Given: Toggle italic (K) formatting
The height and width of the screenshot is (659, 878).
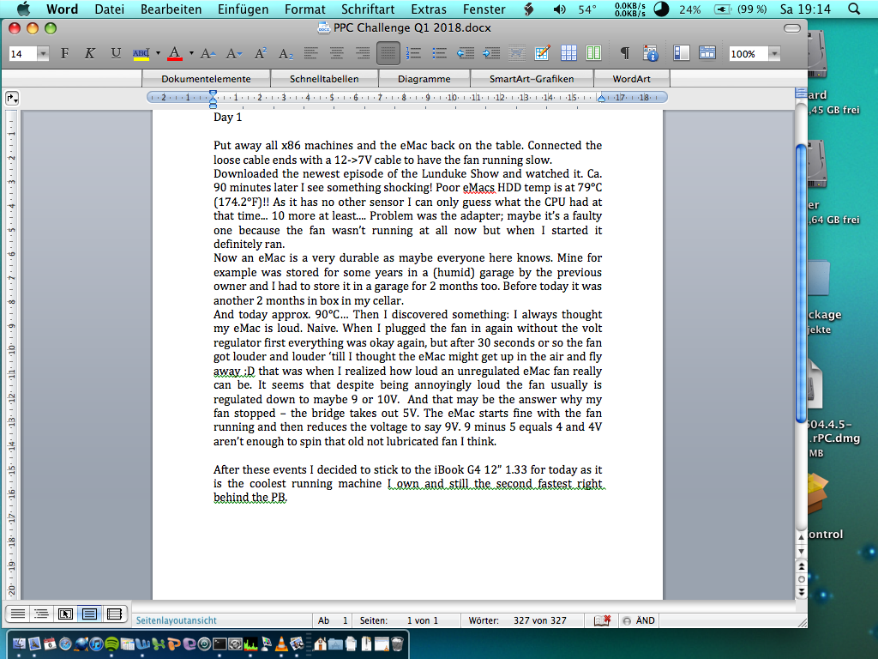Looking at the screenshot, I should 89,53.
